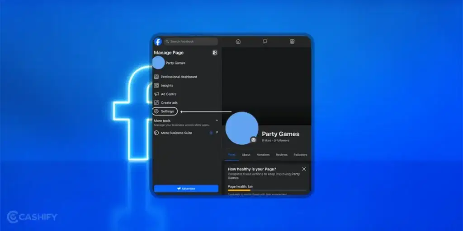Open the Pages flag icon in top bar
Viewport: 463px width, 231px height.
(x=265, y=42)
